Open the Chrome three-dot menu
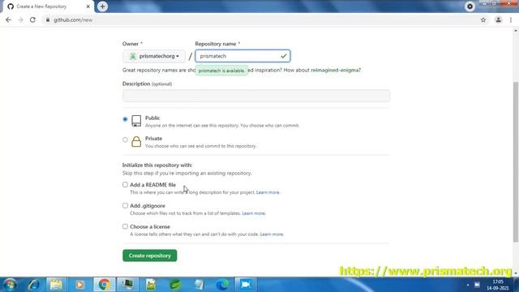The height and width of the screenshot is (292, 519). click(511, 19)
